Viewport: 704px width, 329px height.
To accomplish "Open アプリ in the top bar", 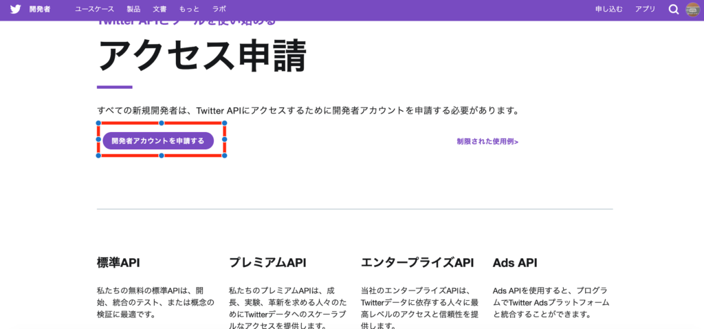I will click(645, 10).
